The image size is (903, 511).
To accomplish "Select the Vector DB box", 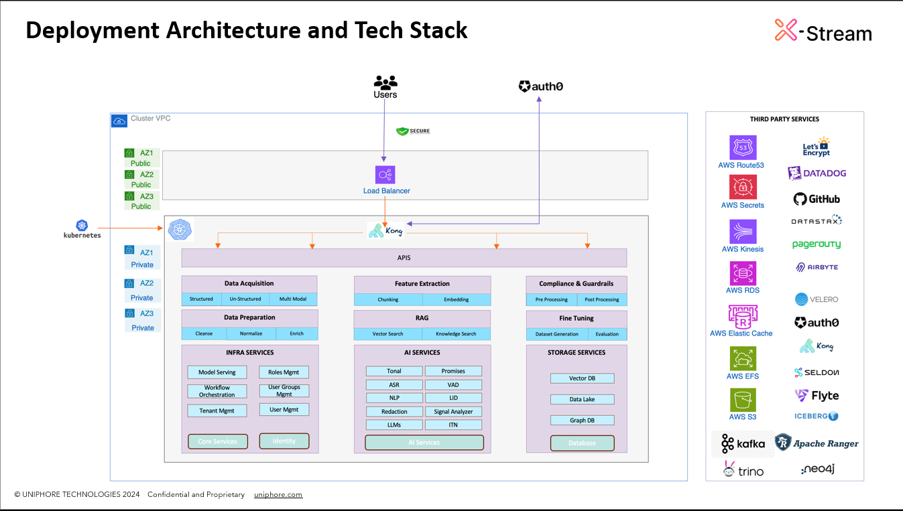I will point(582,378).
